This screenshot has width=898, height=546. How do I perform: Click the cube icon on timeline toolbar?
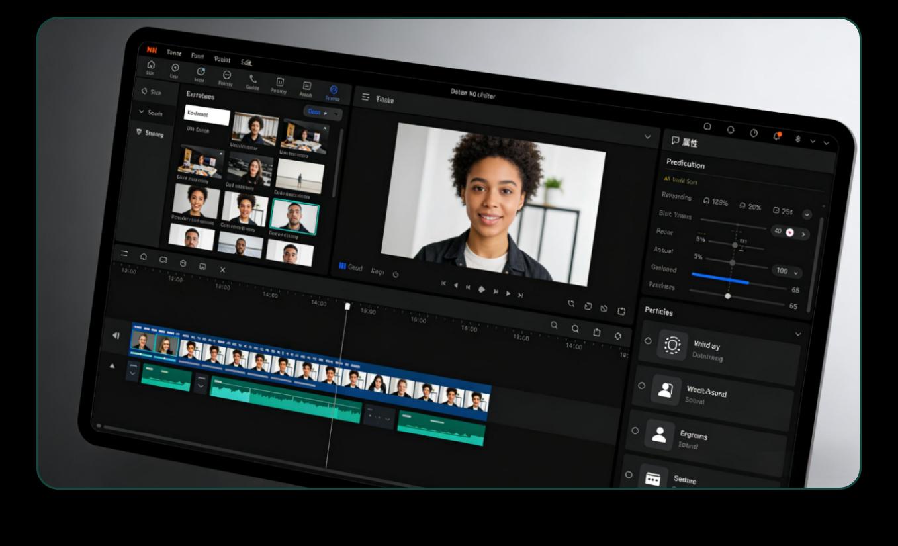point(183,263)
